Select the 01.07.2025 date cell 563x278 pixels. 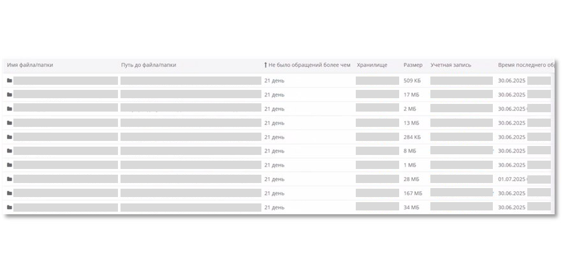[511, 179]
